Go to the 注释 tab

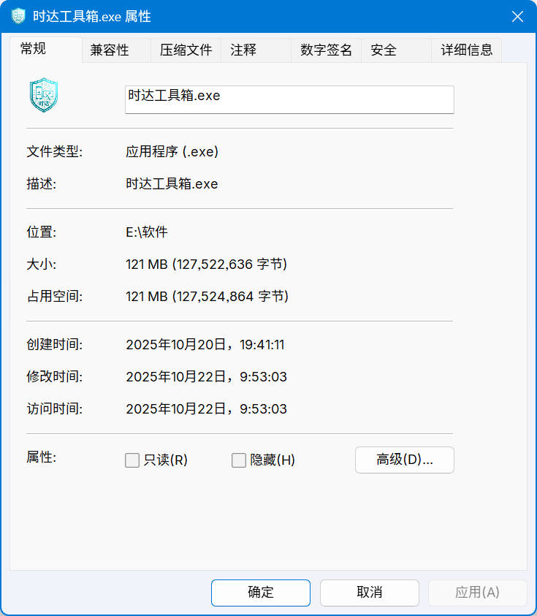pos(243,50)
